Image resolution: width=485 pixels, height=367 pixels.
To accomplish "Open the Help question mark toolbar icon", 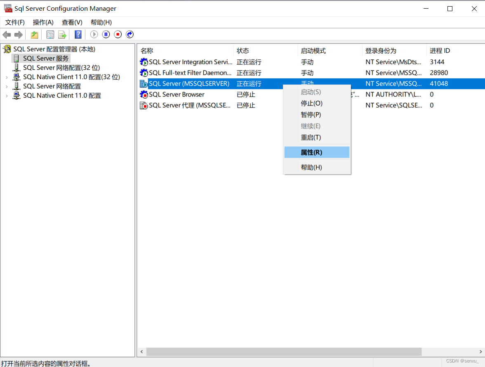I will pyautogui.click(x=78, y=35).
